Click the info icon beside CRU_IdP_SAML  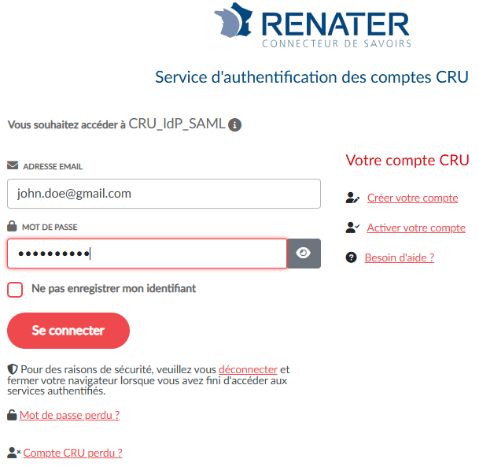point(235,124)
